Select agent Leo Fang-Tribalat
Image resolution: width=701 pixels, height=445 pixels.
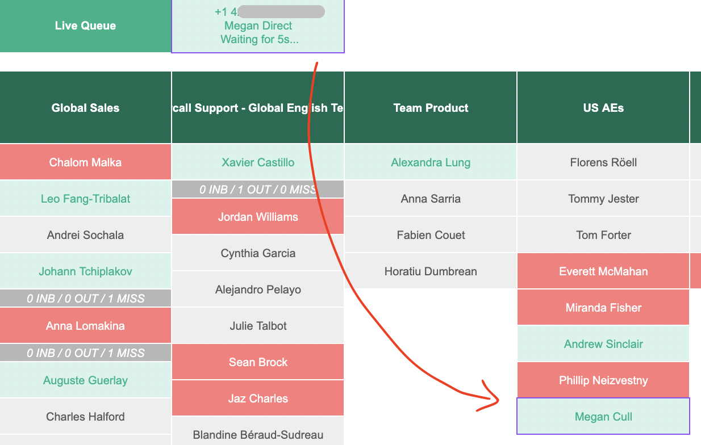click(x=85, y=198)
